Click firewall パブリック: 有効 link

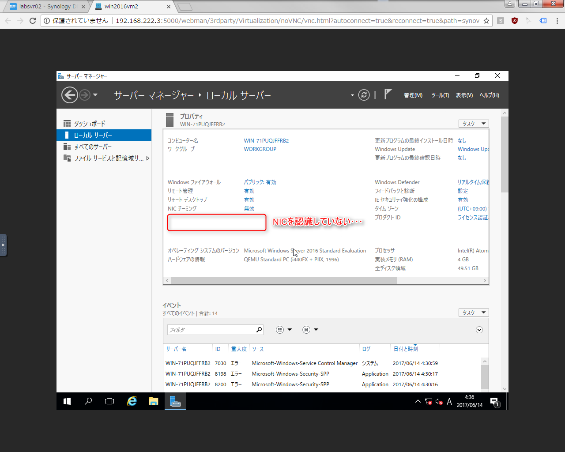point(260,182)
